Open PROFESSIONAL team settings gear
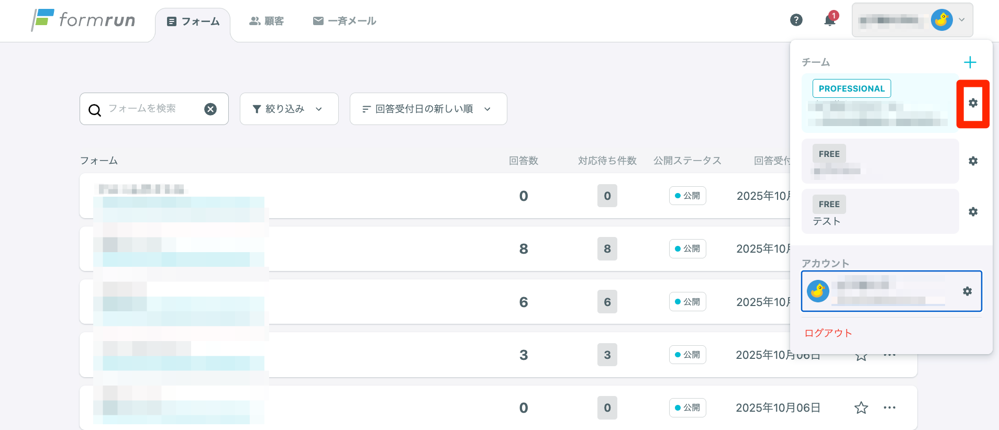This screenshot has width=999, height=430. click(973, 103)
